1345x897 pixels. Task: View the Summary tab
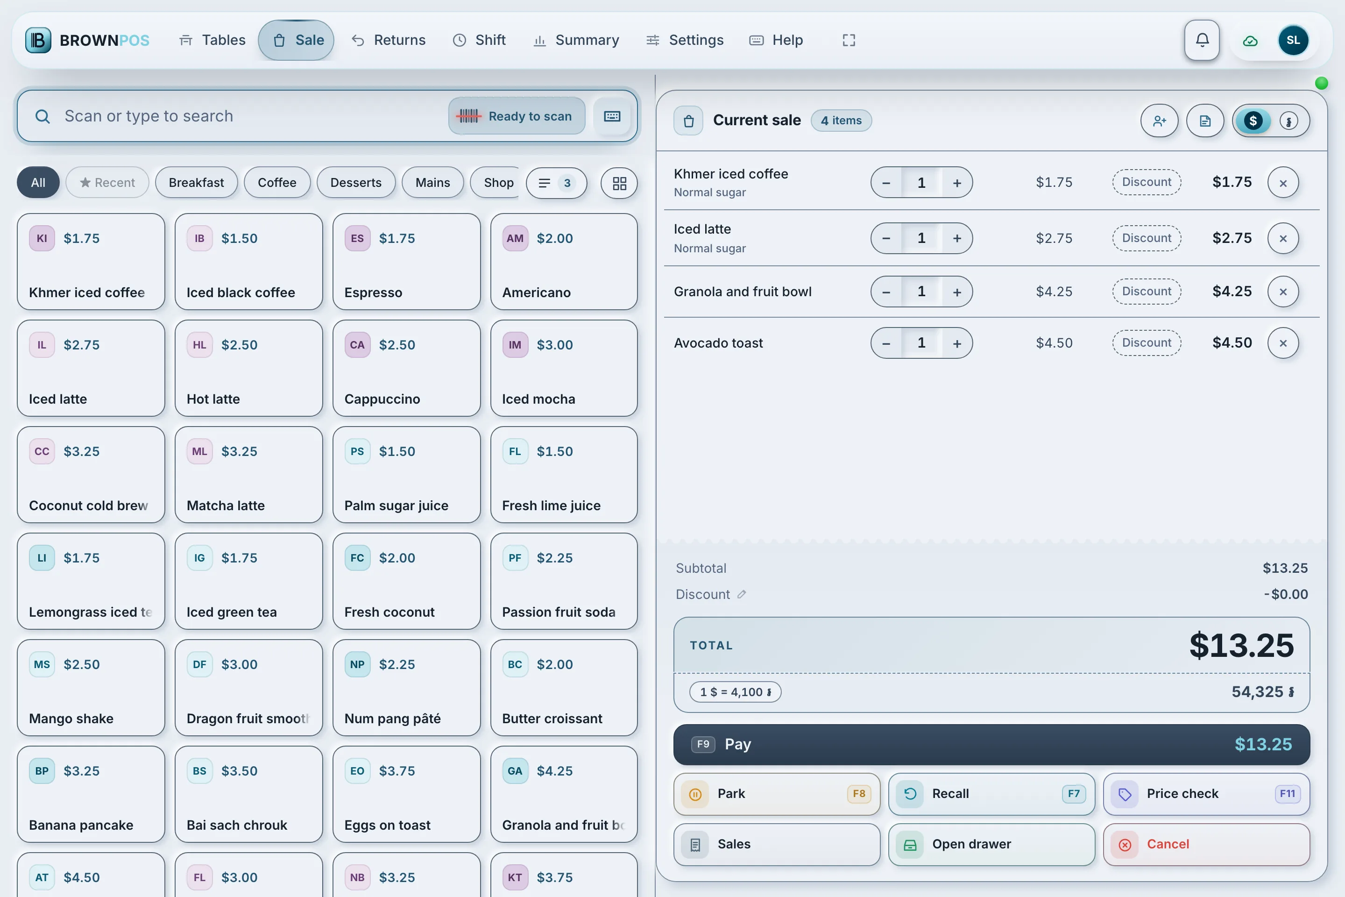click(576, 40)
